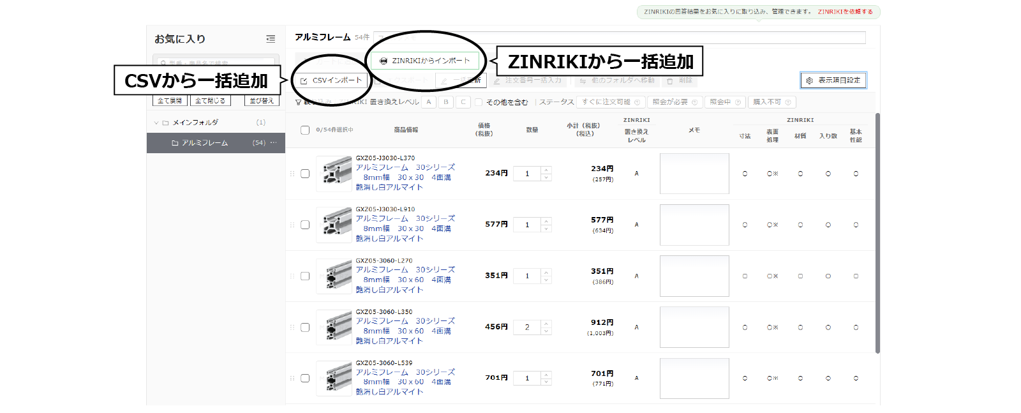The height and width of the screenshot is (413, 1021).
Task: Open the product link under GXZ05-J3030-L370
Action: point(405,177)
